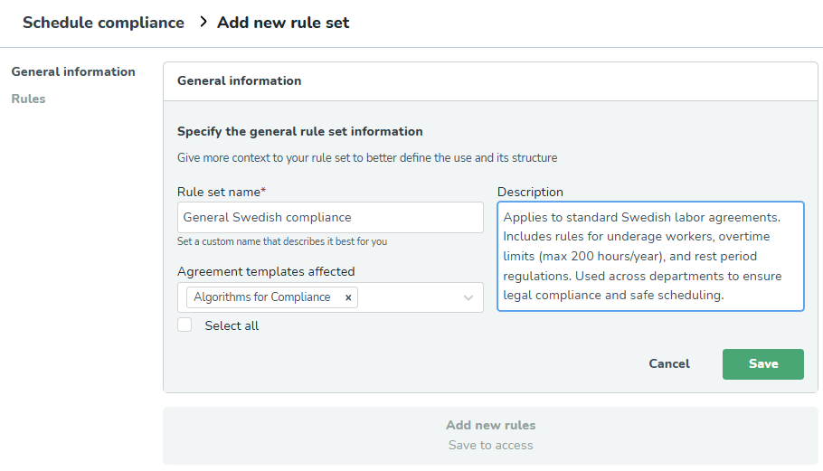The width and height of the screenshot is (823, 471).
Task: Click inside the Description text area
Action: [650, 257]
